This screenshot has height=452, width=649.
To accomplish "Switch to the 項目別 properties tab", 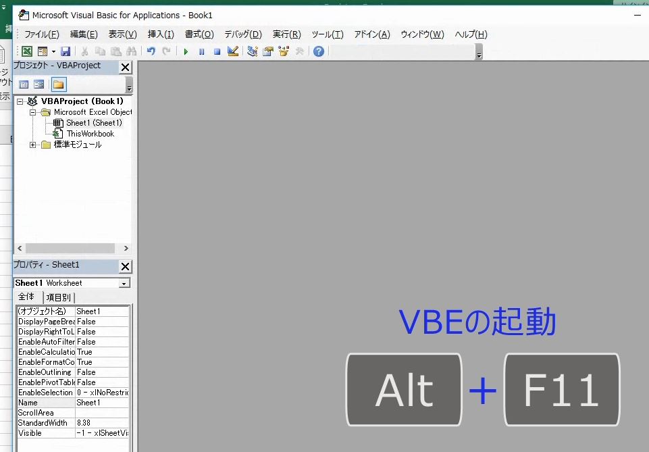I will click(58, 297).
